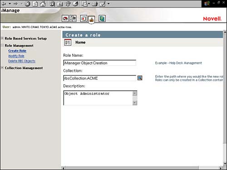The width and height of the screenshot is (227, 170).
Task: Click the page vertical scrollbar down arrow
Action: pyautogui.click(x=225, y=164)
